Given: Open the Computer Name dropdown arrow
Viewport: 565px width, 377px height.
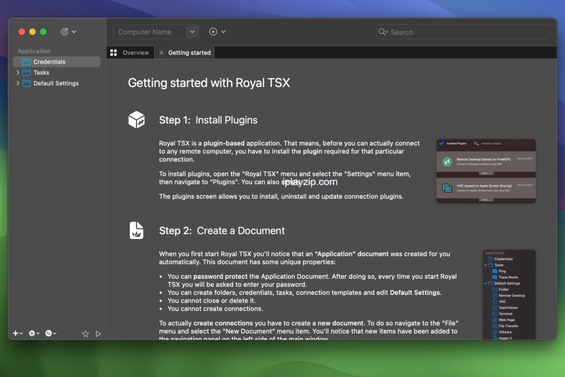Looking at the screenshot, I should pyautogui.click(x=192, y=32).
